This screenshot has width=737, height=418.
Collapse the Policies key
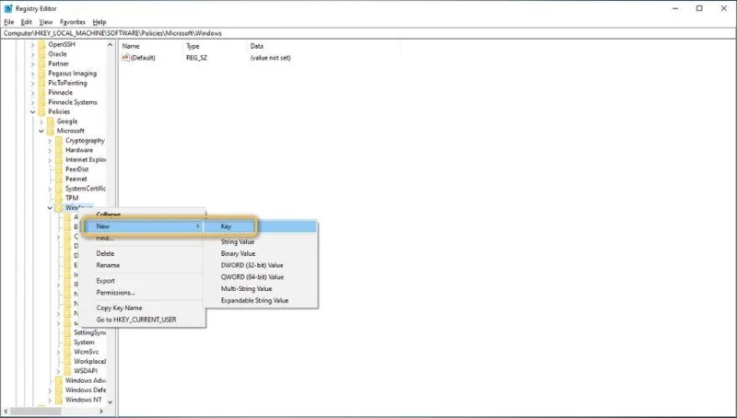click(x=32, y=111)
